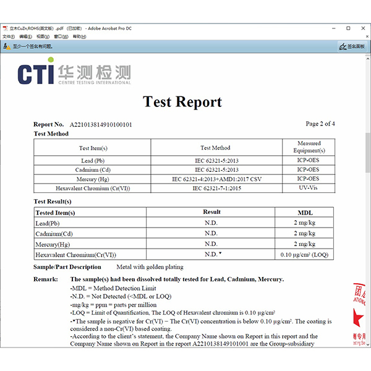Click '2 mg/kg' in the Cadmium(Cd) row
This screenshot has width=371, height=371.
click(304, 233)
